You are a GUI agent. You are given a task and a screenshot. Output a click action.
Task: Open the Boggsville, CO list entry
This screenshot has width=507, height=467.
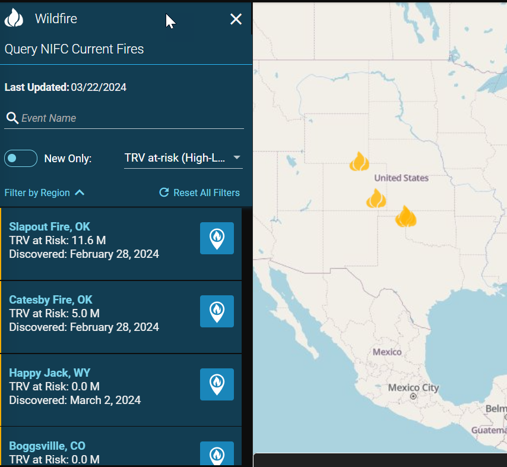point(47,446)
